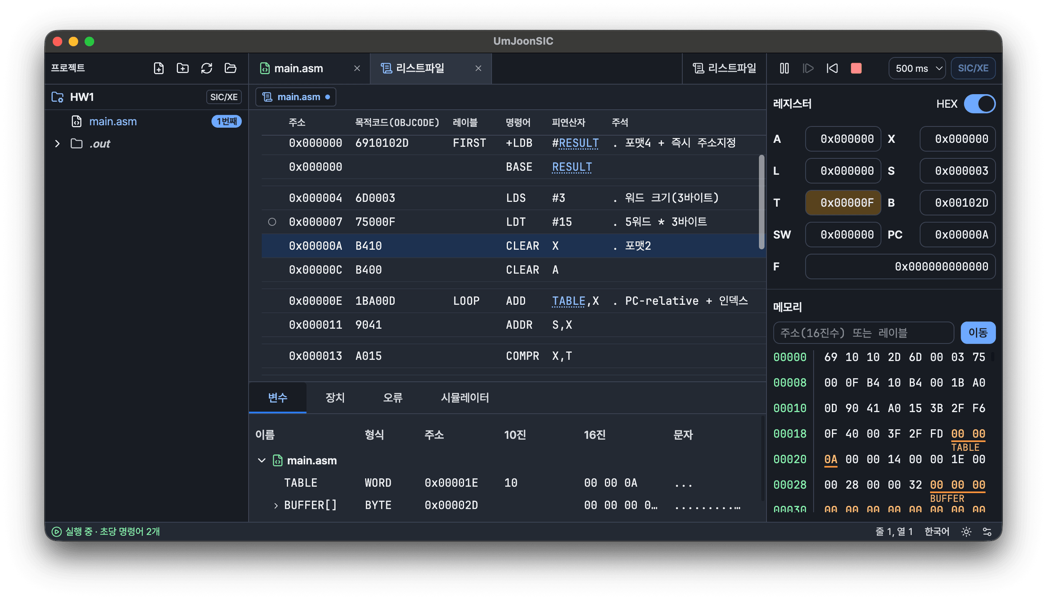Screen dimensions: 1047x600
Task: Click main.asm file icon in variables panel
Action: pos(277,460)
